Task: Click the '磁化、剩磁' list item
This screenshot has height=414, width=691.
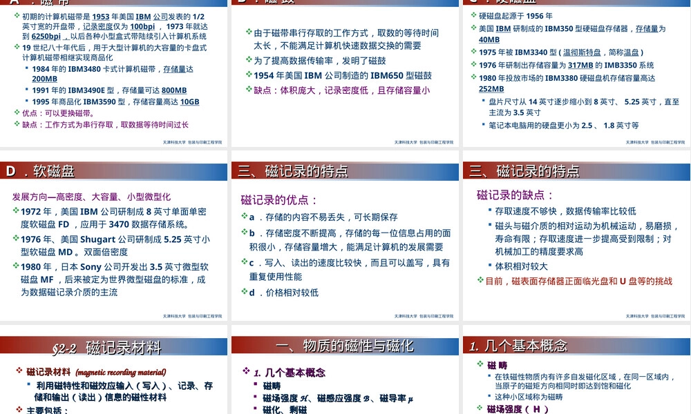Action: [285, 410]
